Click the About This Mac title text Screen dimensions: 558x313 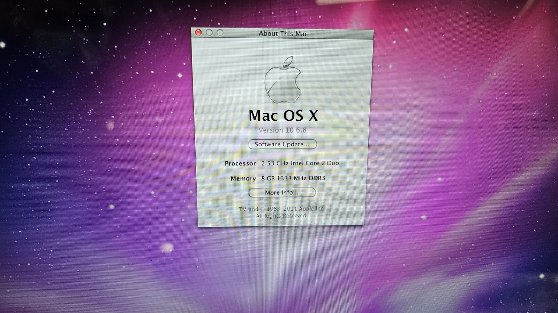pyautogui.click(x=283, y=34)
